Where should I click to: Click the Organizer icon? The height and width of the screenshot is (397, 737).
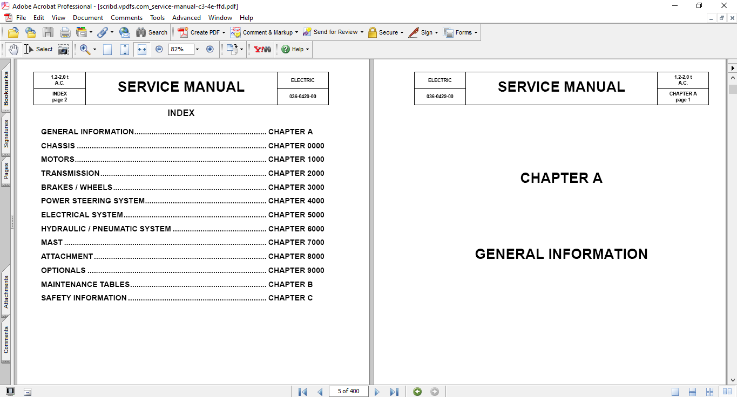82,32
